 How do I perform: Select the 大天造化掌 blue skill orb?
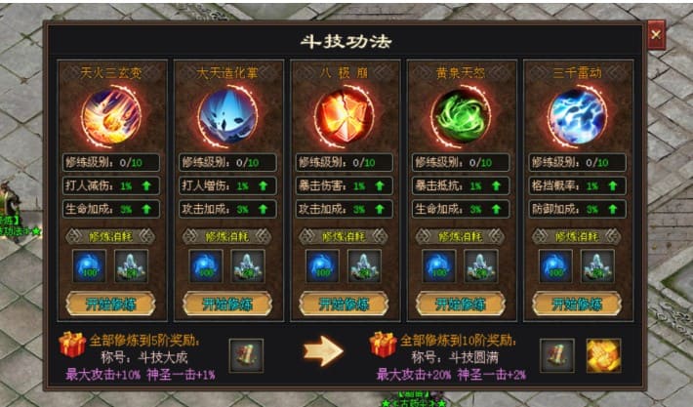tap(227, 116)
